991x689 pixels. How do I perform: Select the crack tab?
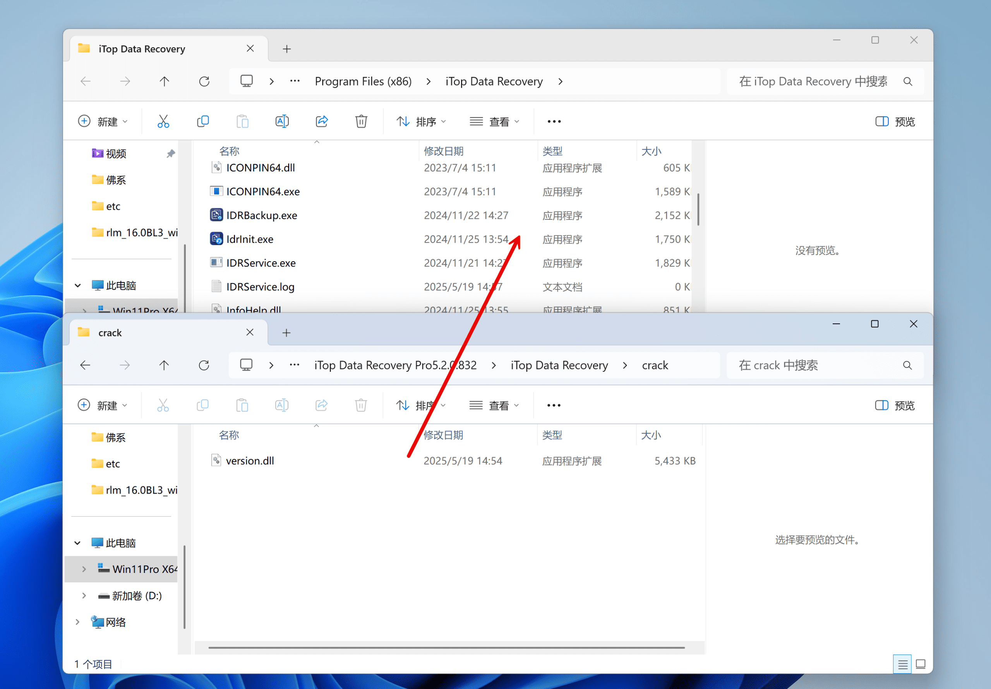[x=110, y=333]
